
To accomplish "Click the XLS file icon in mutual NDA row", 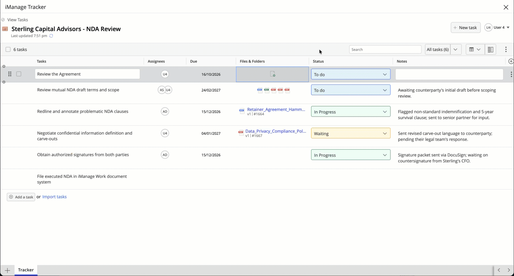I will (x=267, y=90).
